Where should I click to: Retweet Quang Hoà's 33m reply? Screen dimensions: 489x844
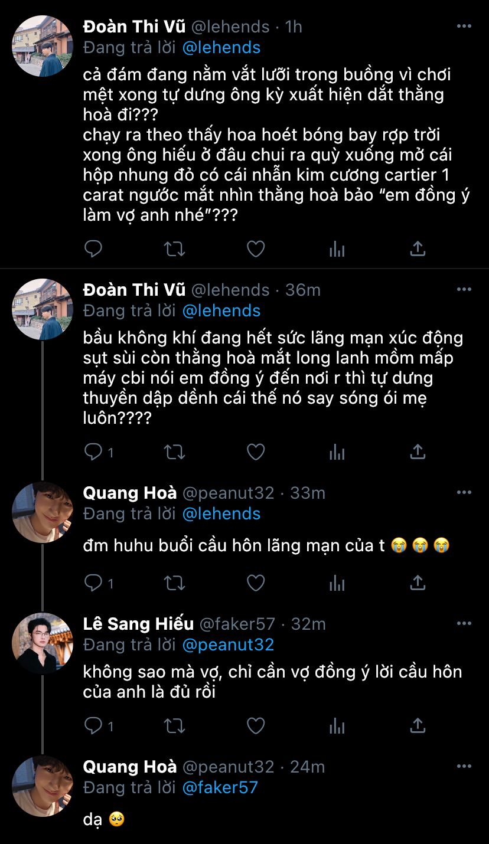(174, 583)
